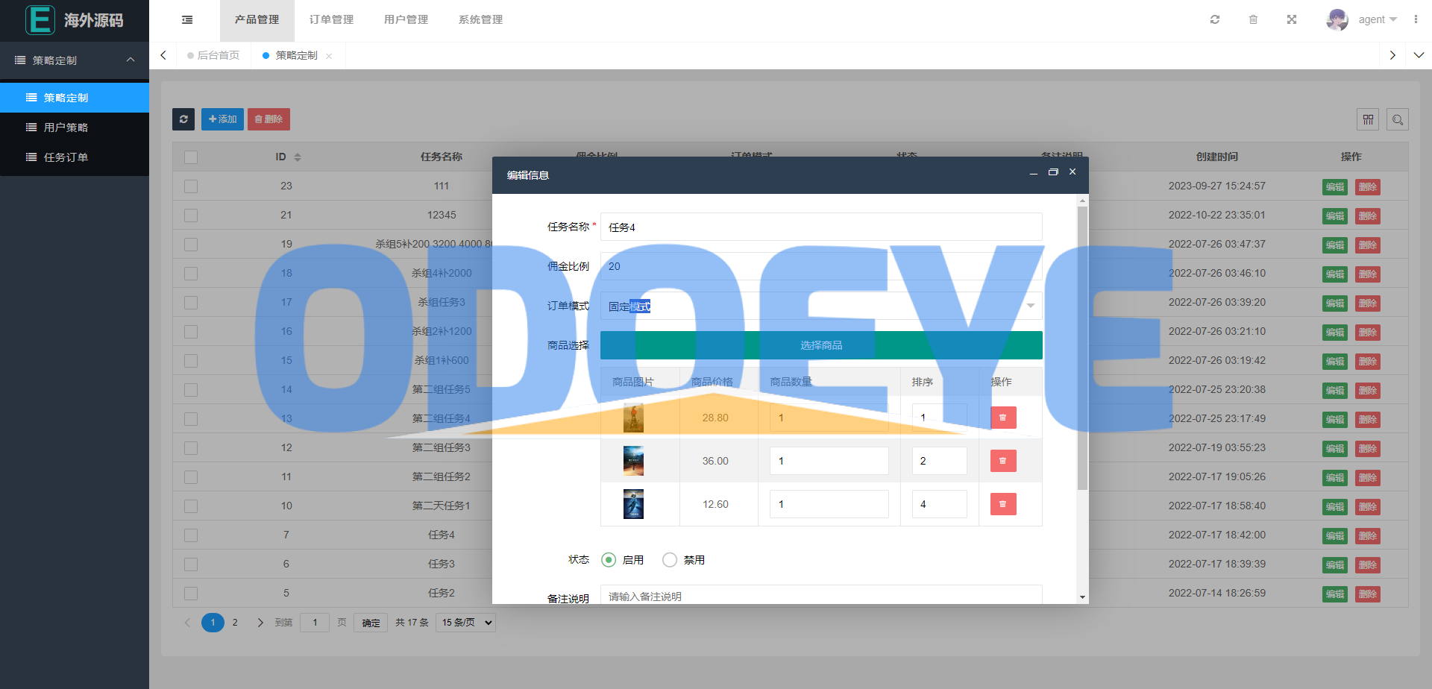Switch to the 用户管理 top menu

(406, 20)
